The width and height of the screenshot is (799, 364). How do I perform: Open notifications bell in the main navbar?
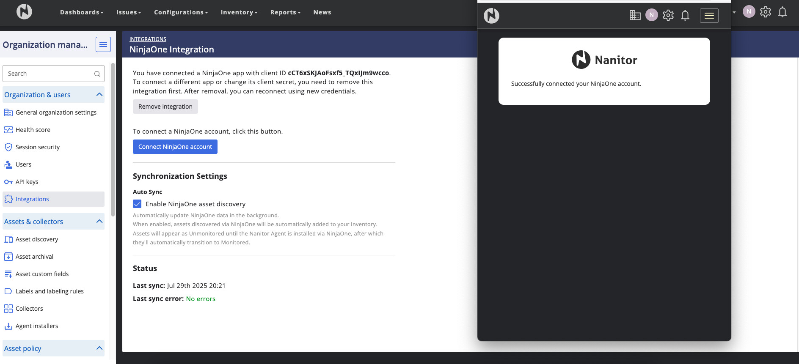782,12
